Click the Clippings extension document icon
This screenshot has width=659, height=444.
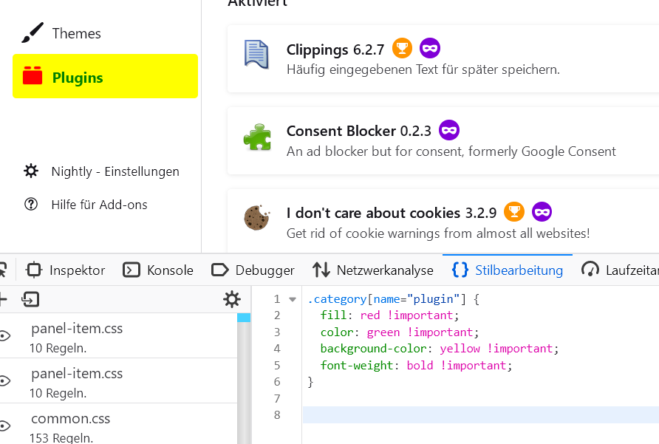(256, 54)
